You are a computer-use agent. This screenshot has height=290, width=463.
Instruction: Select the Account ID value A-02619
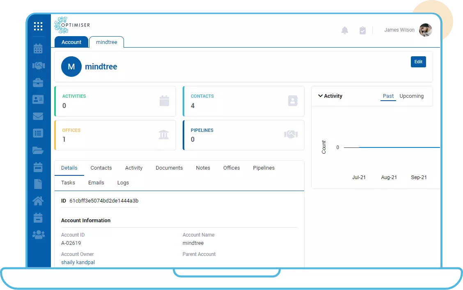point(71,243)
